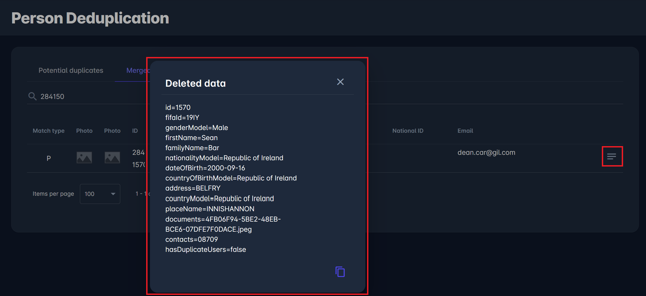Select email dean.car@gil.com
The height and width of the screenshot is (296, 646).
click(486, 152)
